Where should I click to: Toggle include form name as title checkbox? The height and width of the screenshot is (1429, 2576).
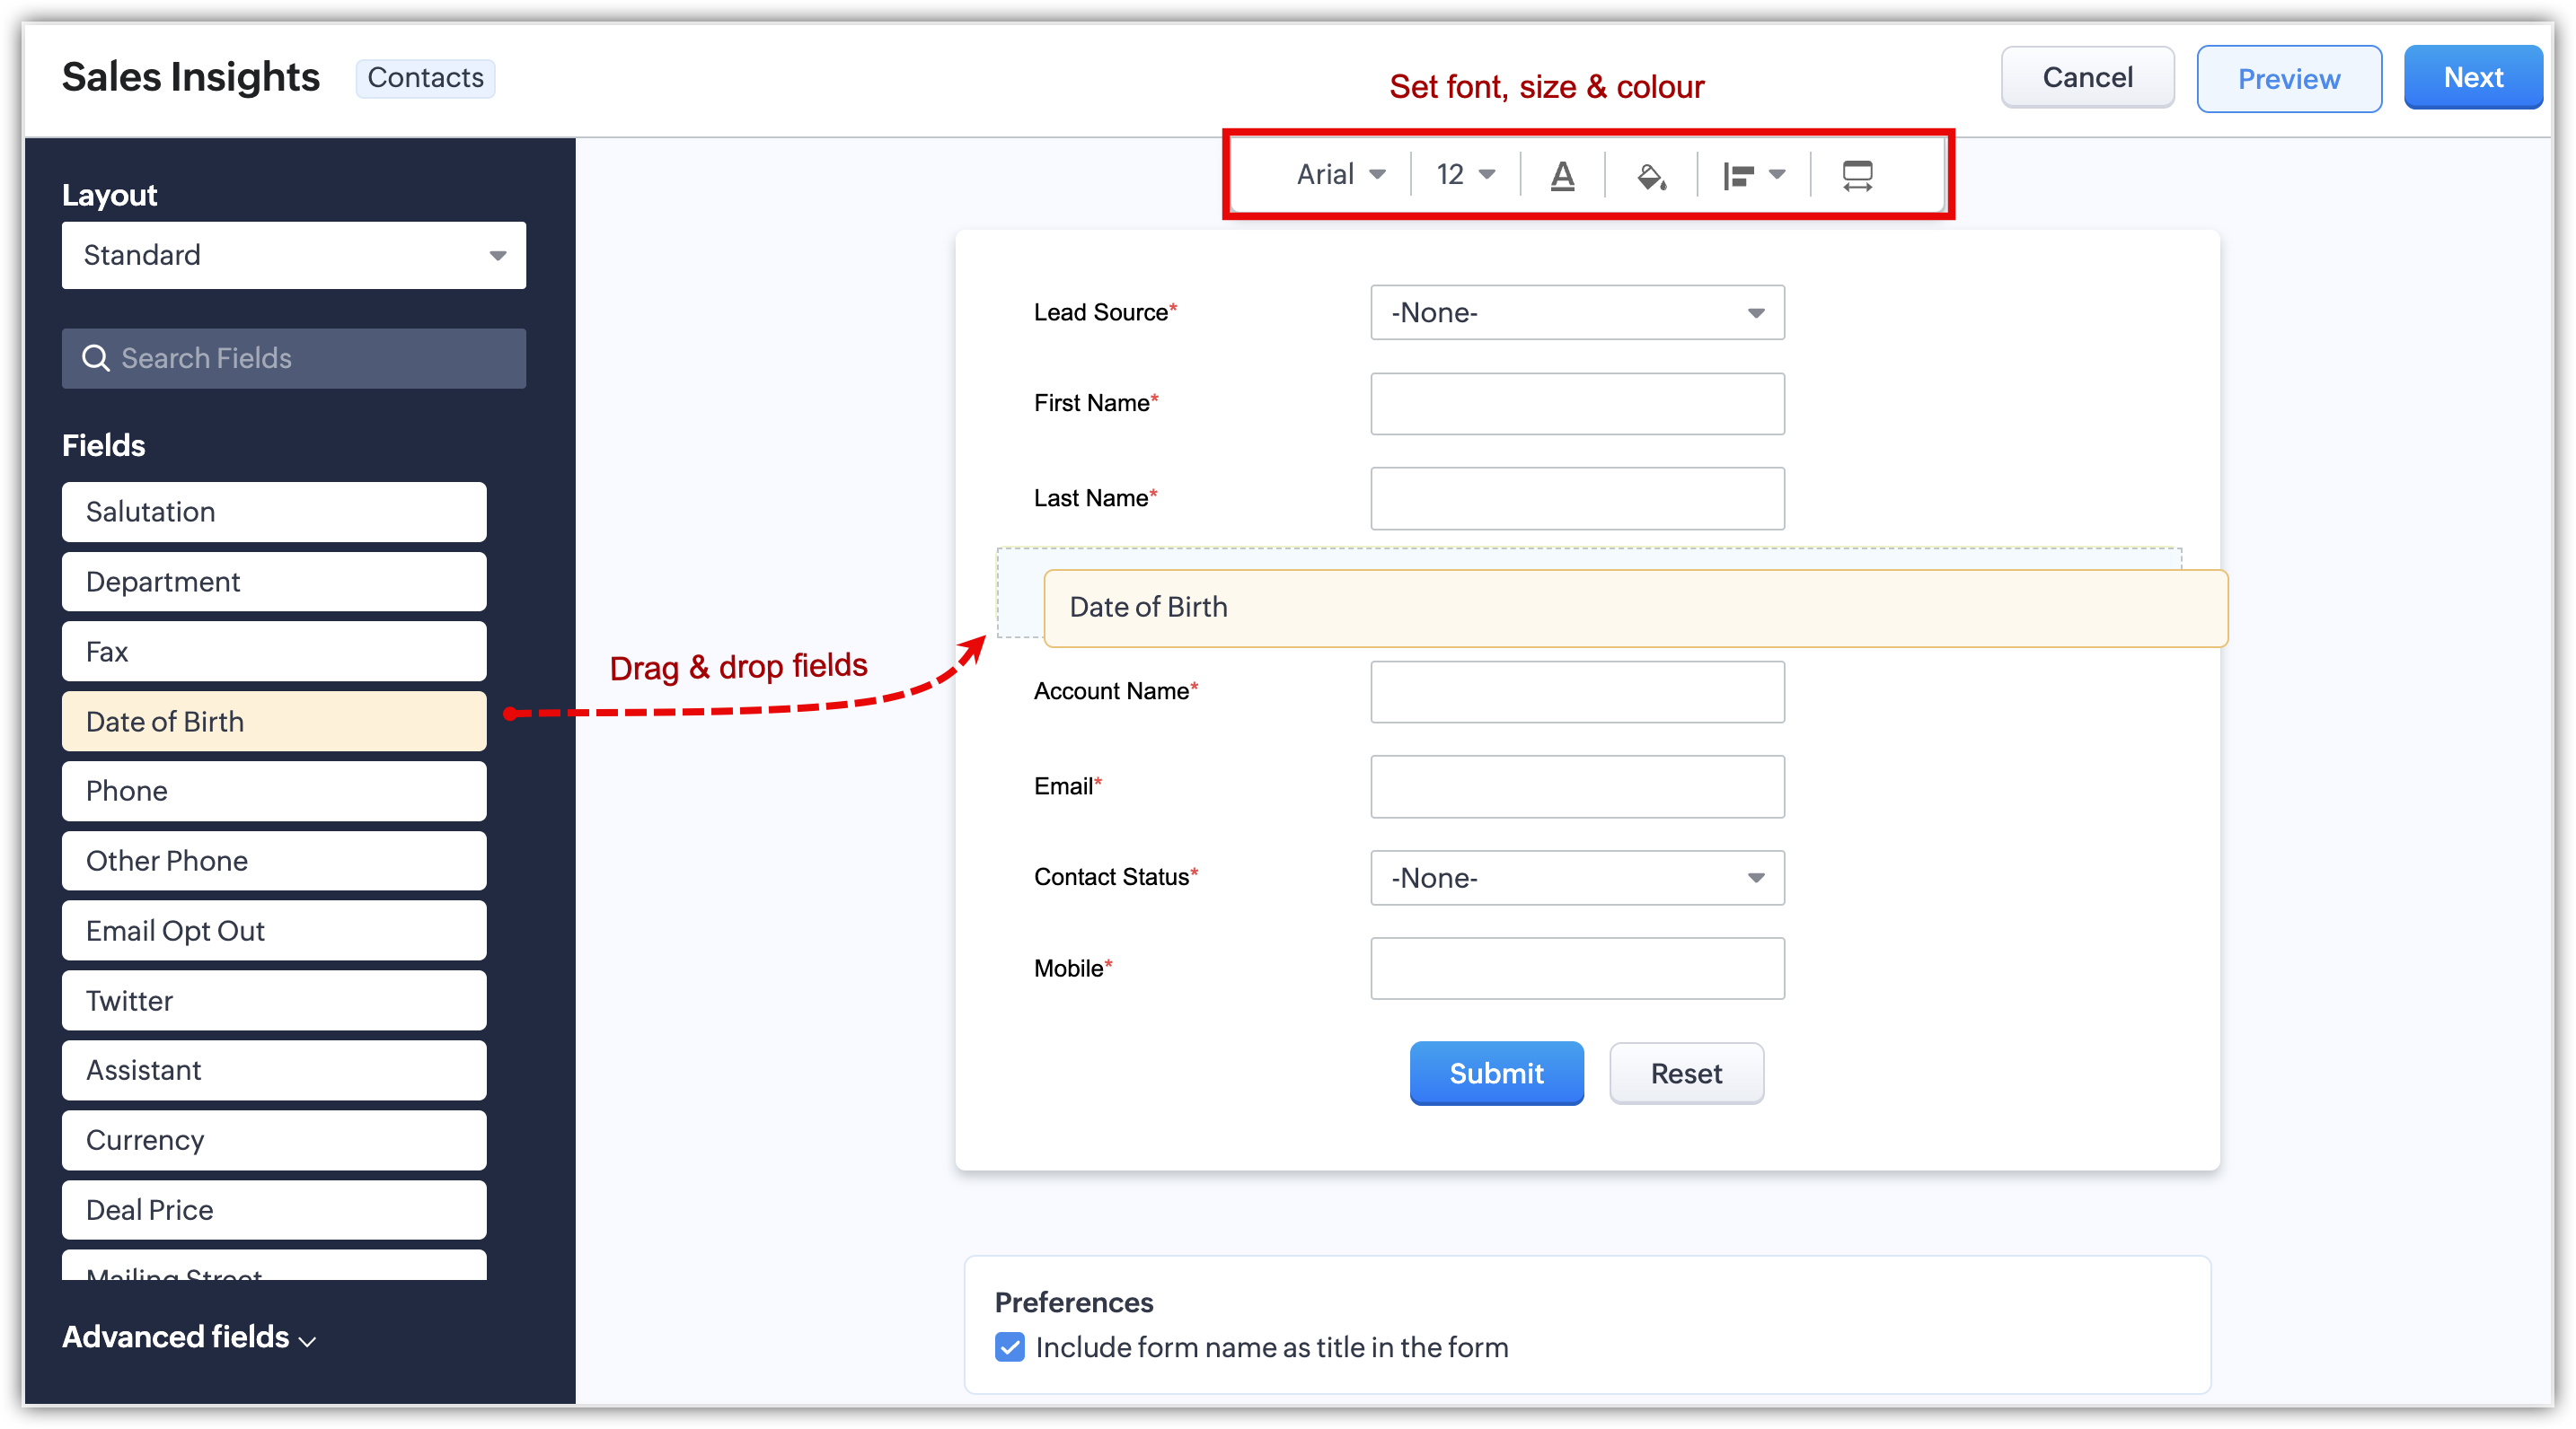tap(1010, 1347)
